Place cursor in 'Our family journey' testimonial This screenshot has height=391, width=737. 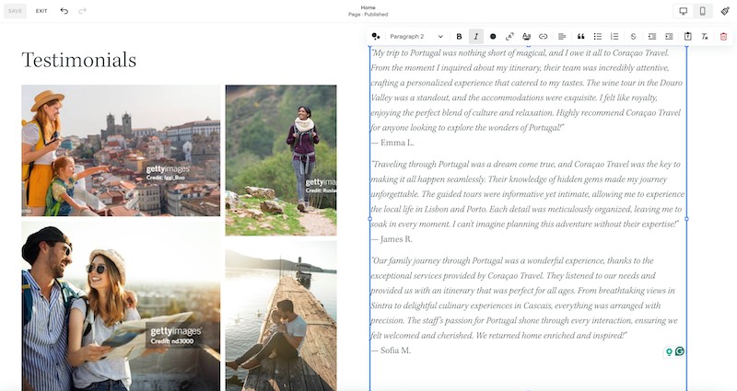coord(524,297)
